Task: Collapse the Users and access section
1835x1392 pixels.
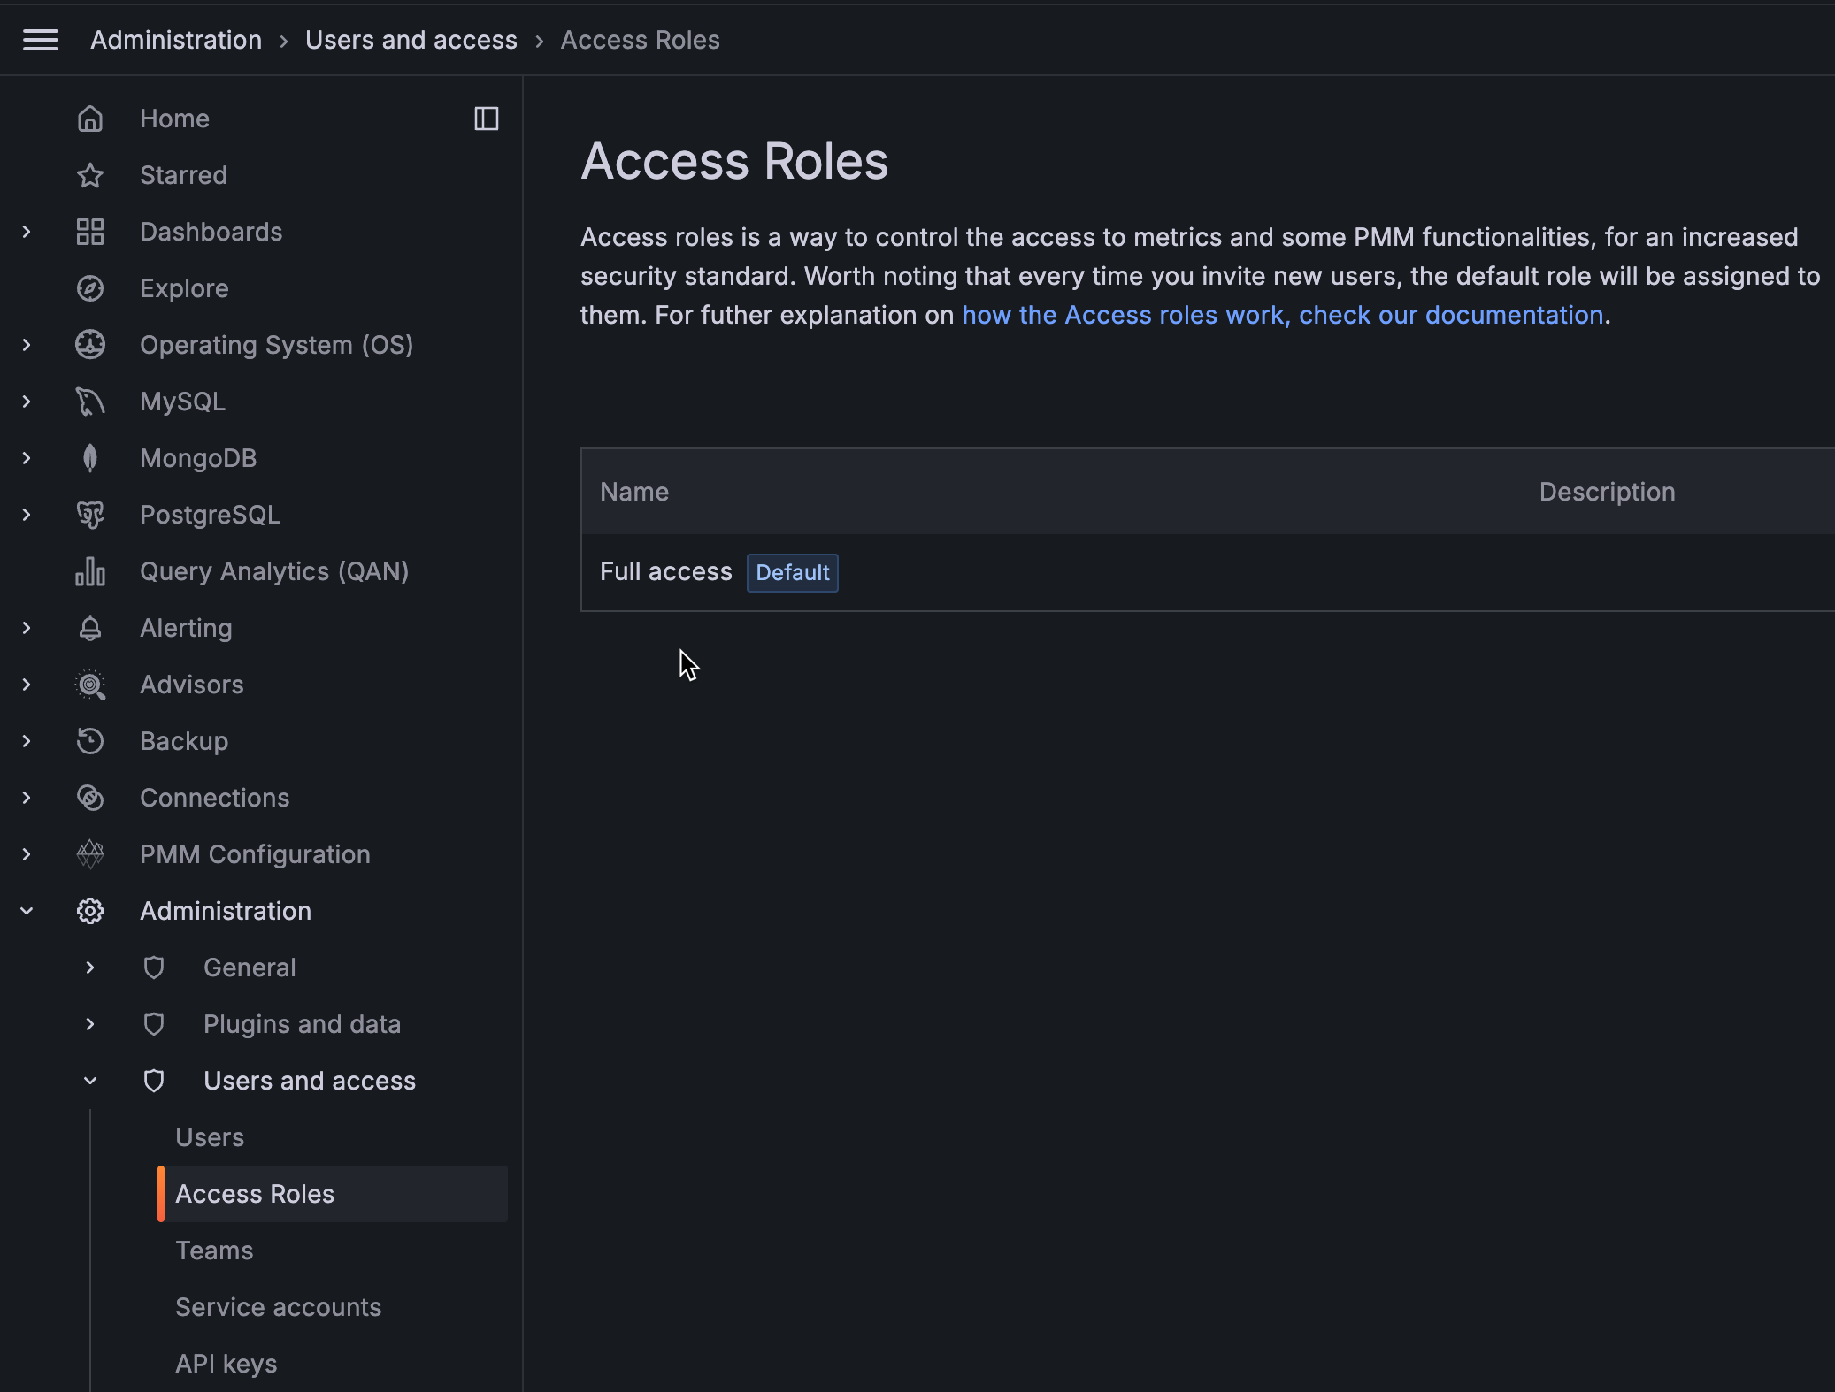Action: coord(89,1081)
